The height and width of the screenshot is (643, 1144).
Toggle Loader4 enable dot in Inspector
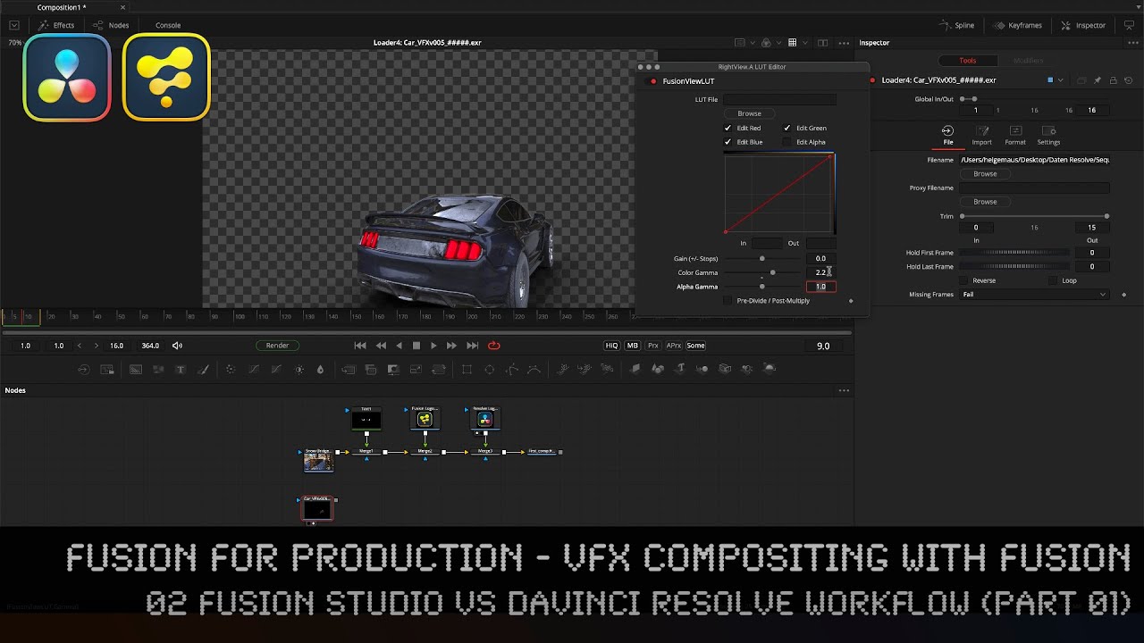click(872, 80)
